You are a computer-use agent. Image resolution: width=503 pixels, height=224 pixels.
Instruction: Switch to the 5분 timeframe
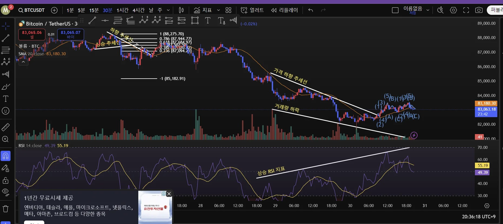(81, 10)
